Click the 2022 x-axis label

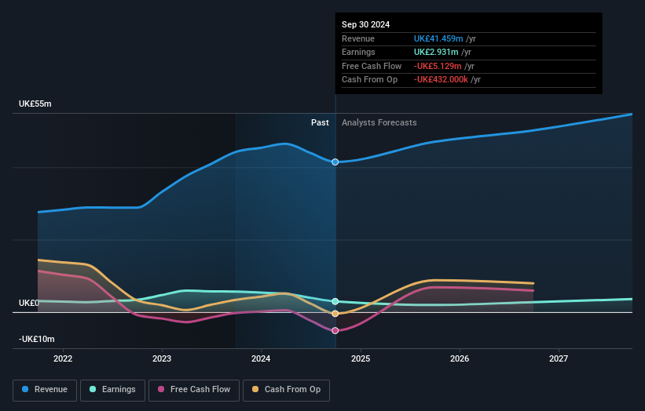63,359
